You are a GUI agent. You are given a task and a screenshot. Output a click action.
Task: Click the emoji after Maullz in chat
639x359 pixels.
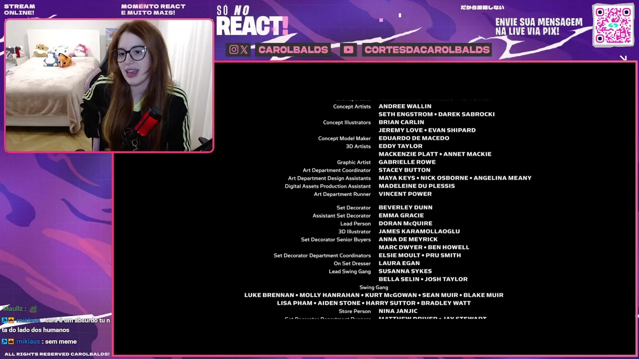point(33,309)
